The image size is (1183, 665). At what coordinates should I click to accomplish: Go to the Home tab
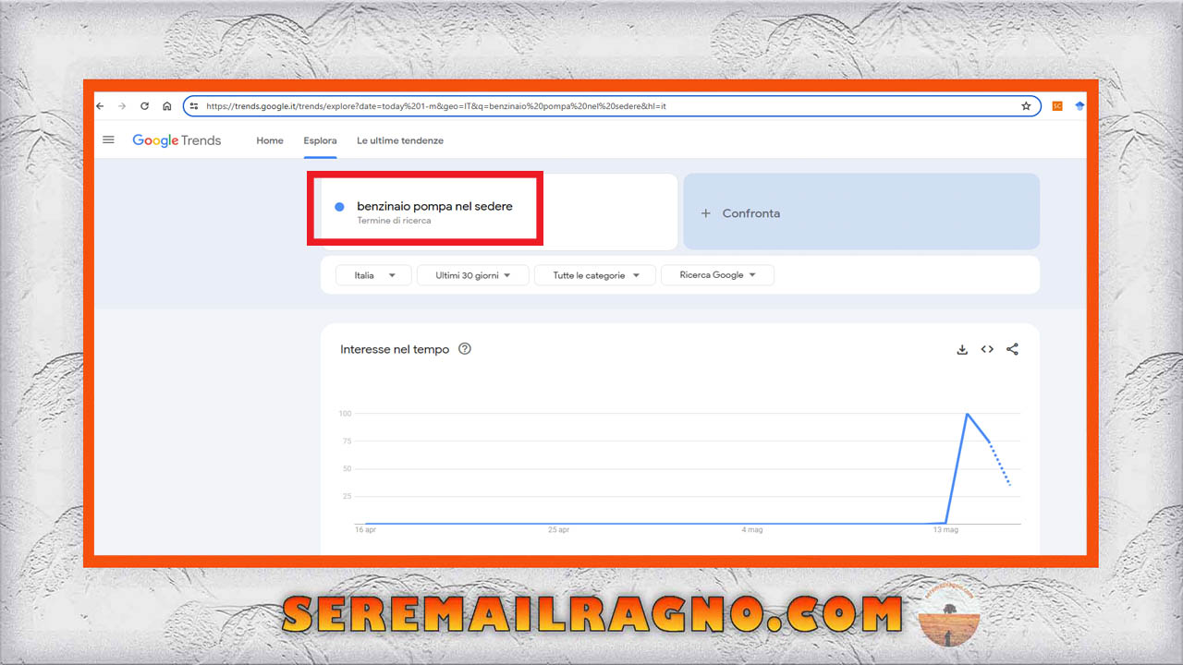pos(270,140)
